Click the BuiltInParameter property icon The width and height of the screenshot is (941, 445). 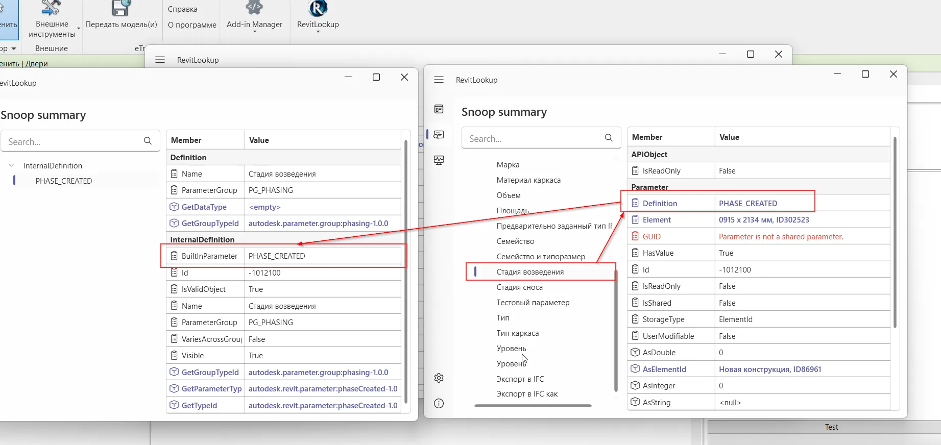click(x=174, y=256)
